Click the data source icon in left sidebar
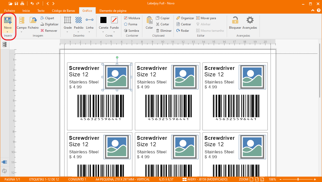The image size is (322, 182). point(4,45)
